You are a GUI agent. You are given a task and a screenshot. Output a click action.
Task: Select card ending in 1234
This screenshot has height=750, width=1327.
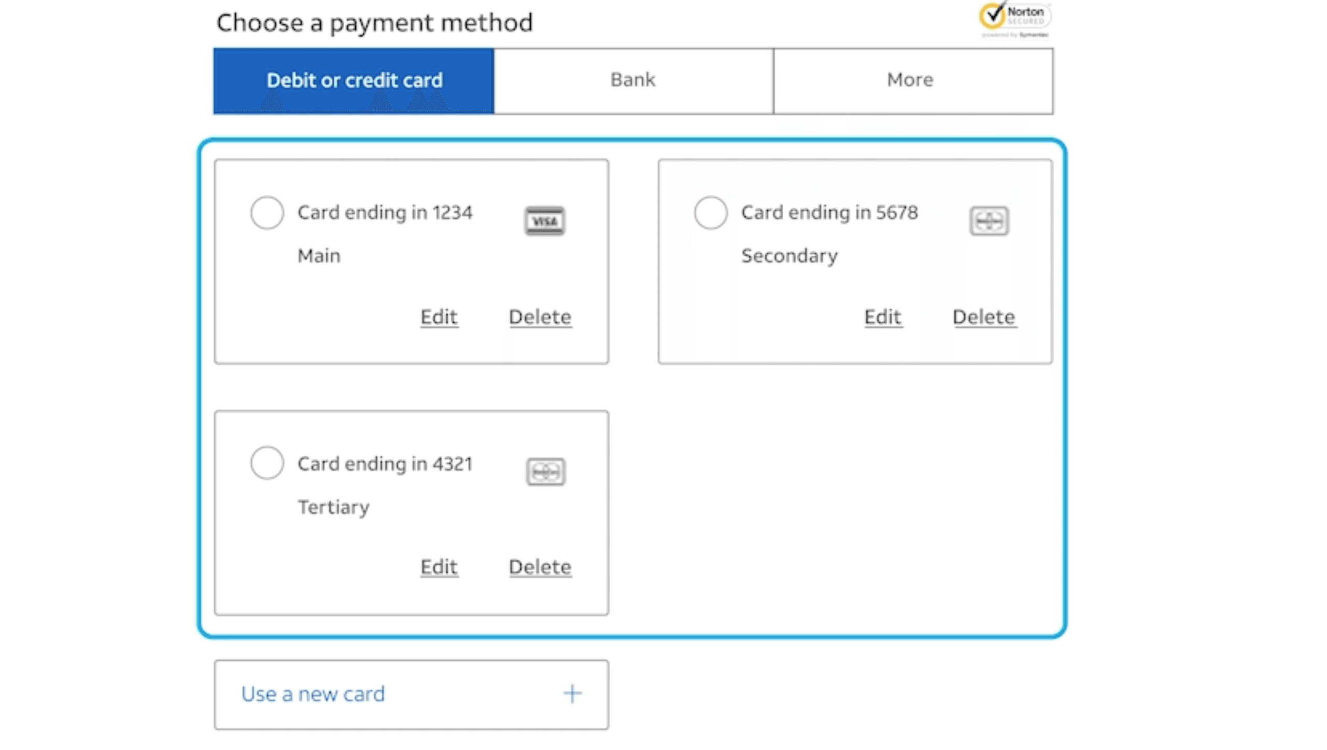[x=267, y=212]
